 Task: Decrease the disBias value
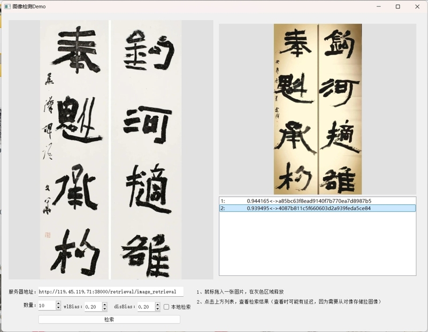coord(158,309)
